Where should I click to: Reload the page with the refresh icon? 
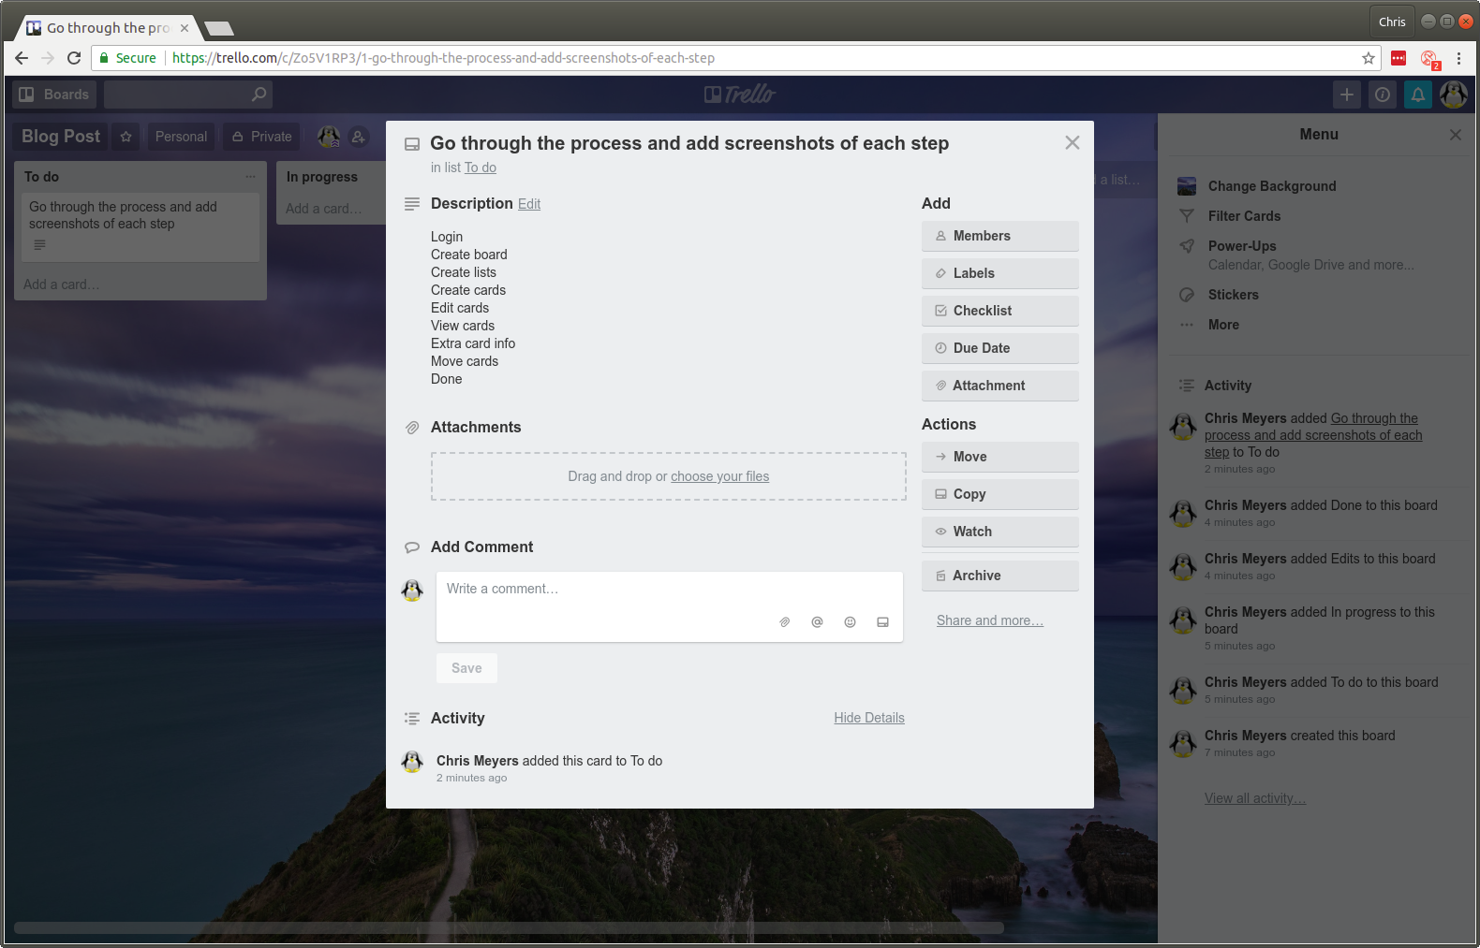point(74,58)
